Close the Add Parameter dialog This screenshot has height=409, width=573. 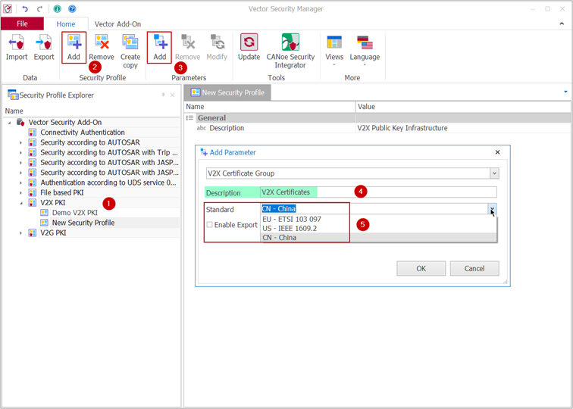[x=497, y=152]
